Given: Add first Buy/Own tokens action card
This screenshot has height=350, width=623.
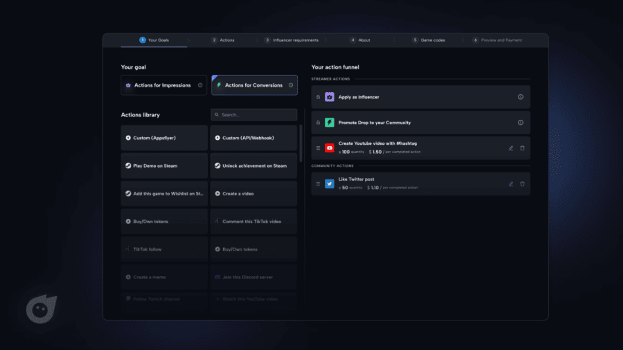Looking at the screenshot, I should (x=164, y=222).
